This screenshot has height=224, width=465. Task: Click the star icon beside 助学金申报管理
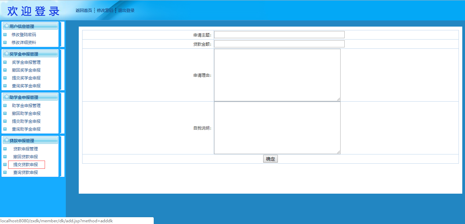[x=6, y=97]
